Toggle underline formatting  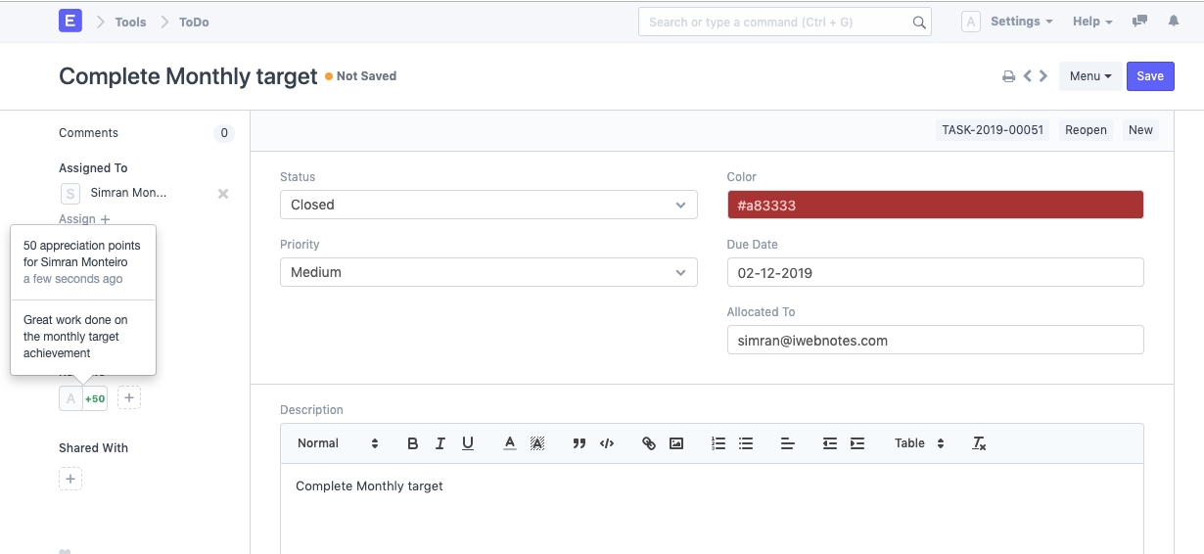tap(468, 443)
